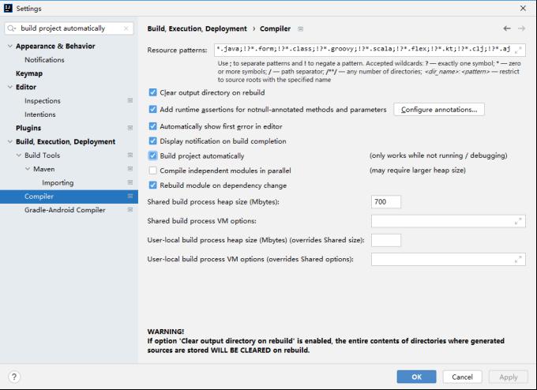Viewport: 537px width, 390px height.
Task: Click project icon on selected Compiler row
Action: click(x=130, y=197)
